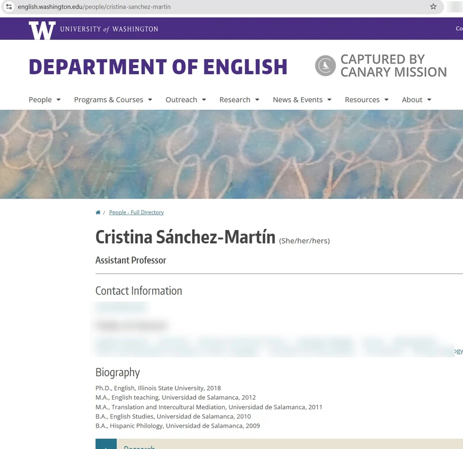Open the People menu
This screenshot has height=449, width=463.
[45, 100]
